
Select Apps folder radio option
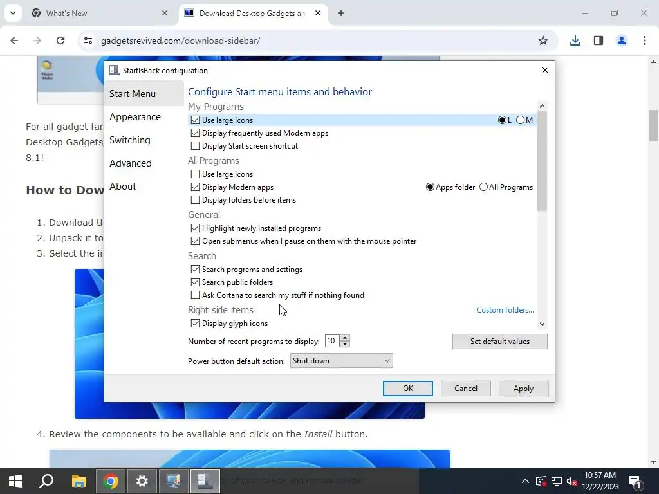(x=430, y=187)
